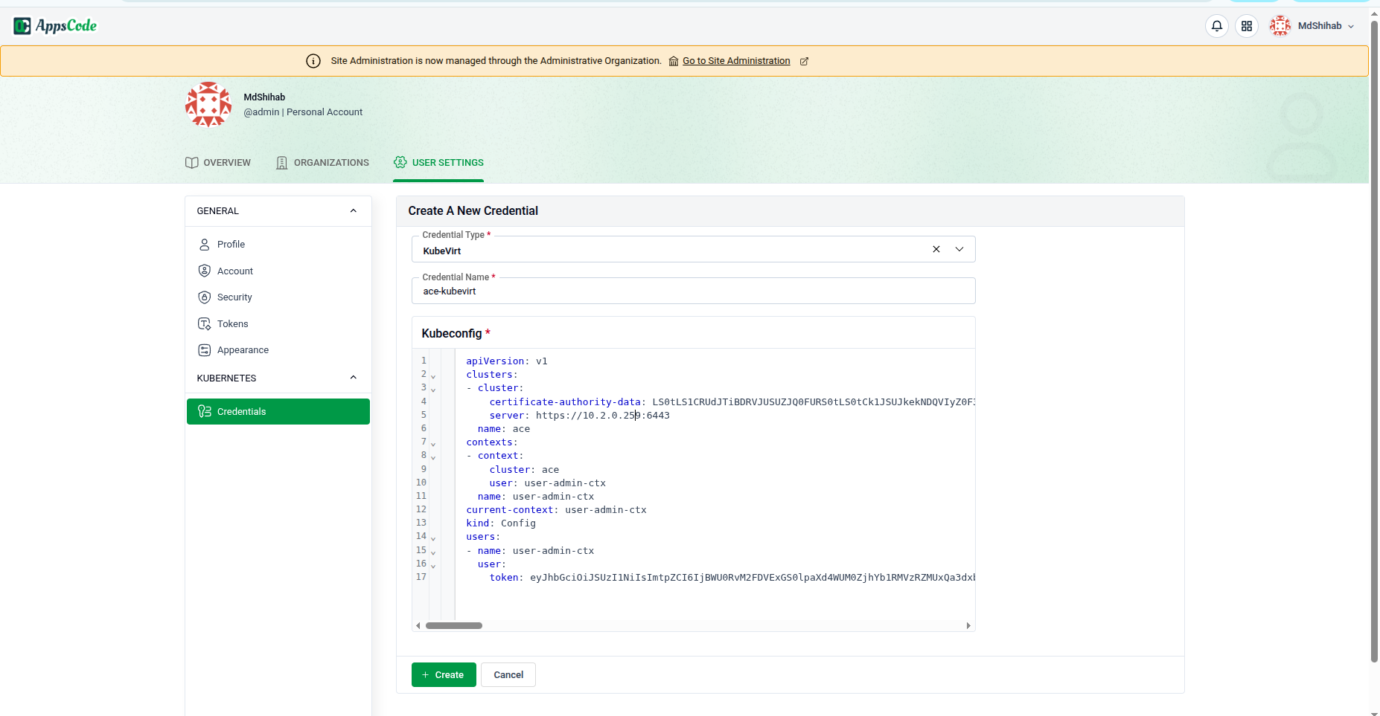Image resolution: width=1380 pixels, height=716 pixels.
Task: Open the Tokens settings page
Action: click(278, 324)
